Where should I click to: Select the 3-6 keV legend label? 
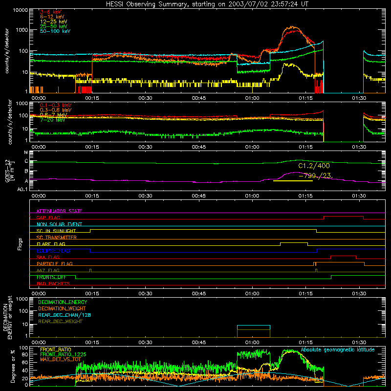coord(50,12)
